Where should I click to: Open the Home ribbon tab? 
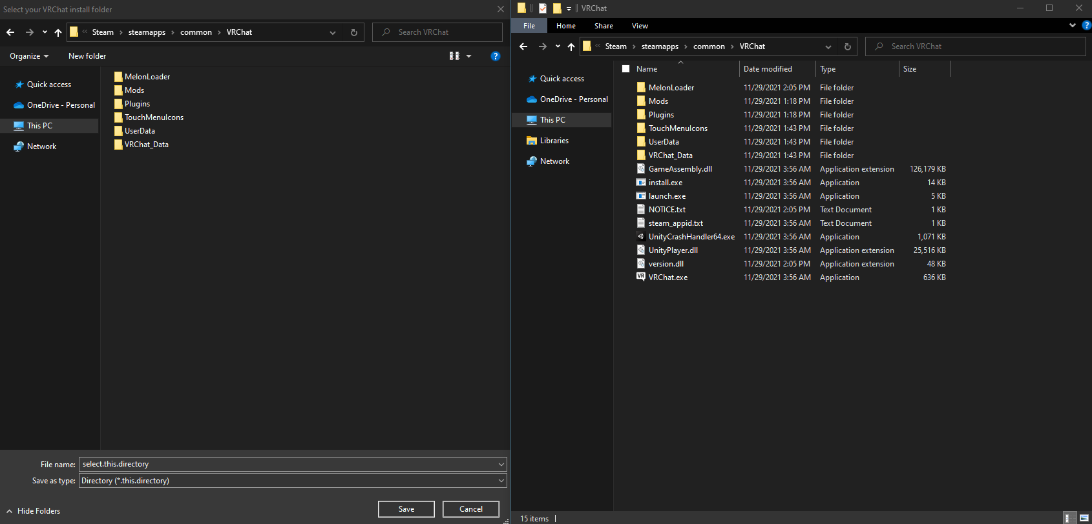click(566, 26)
